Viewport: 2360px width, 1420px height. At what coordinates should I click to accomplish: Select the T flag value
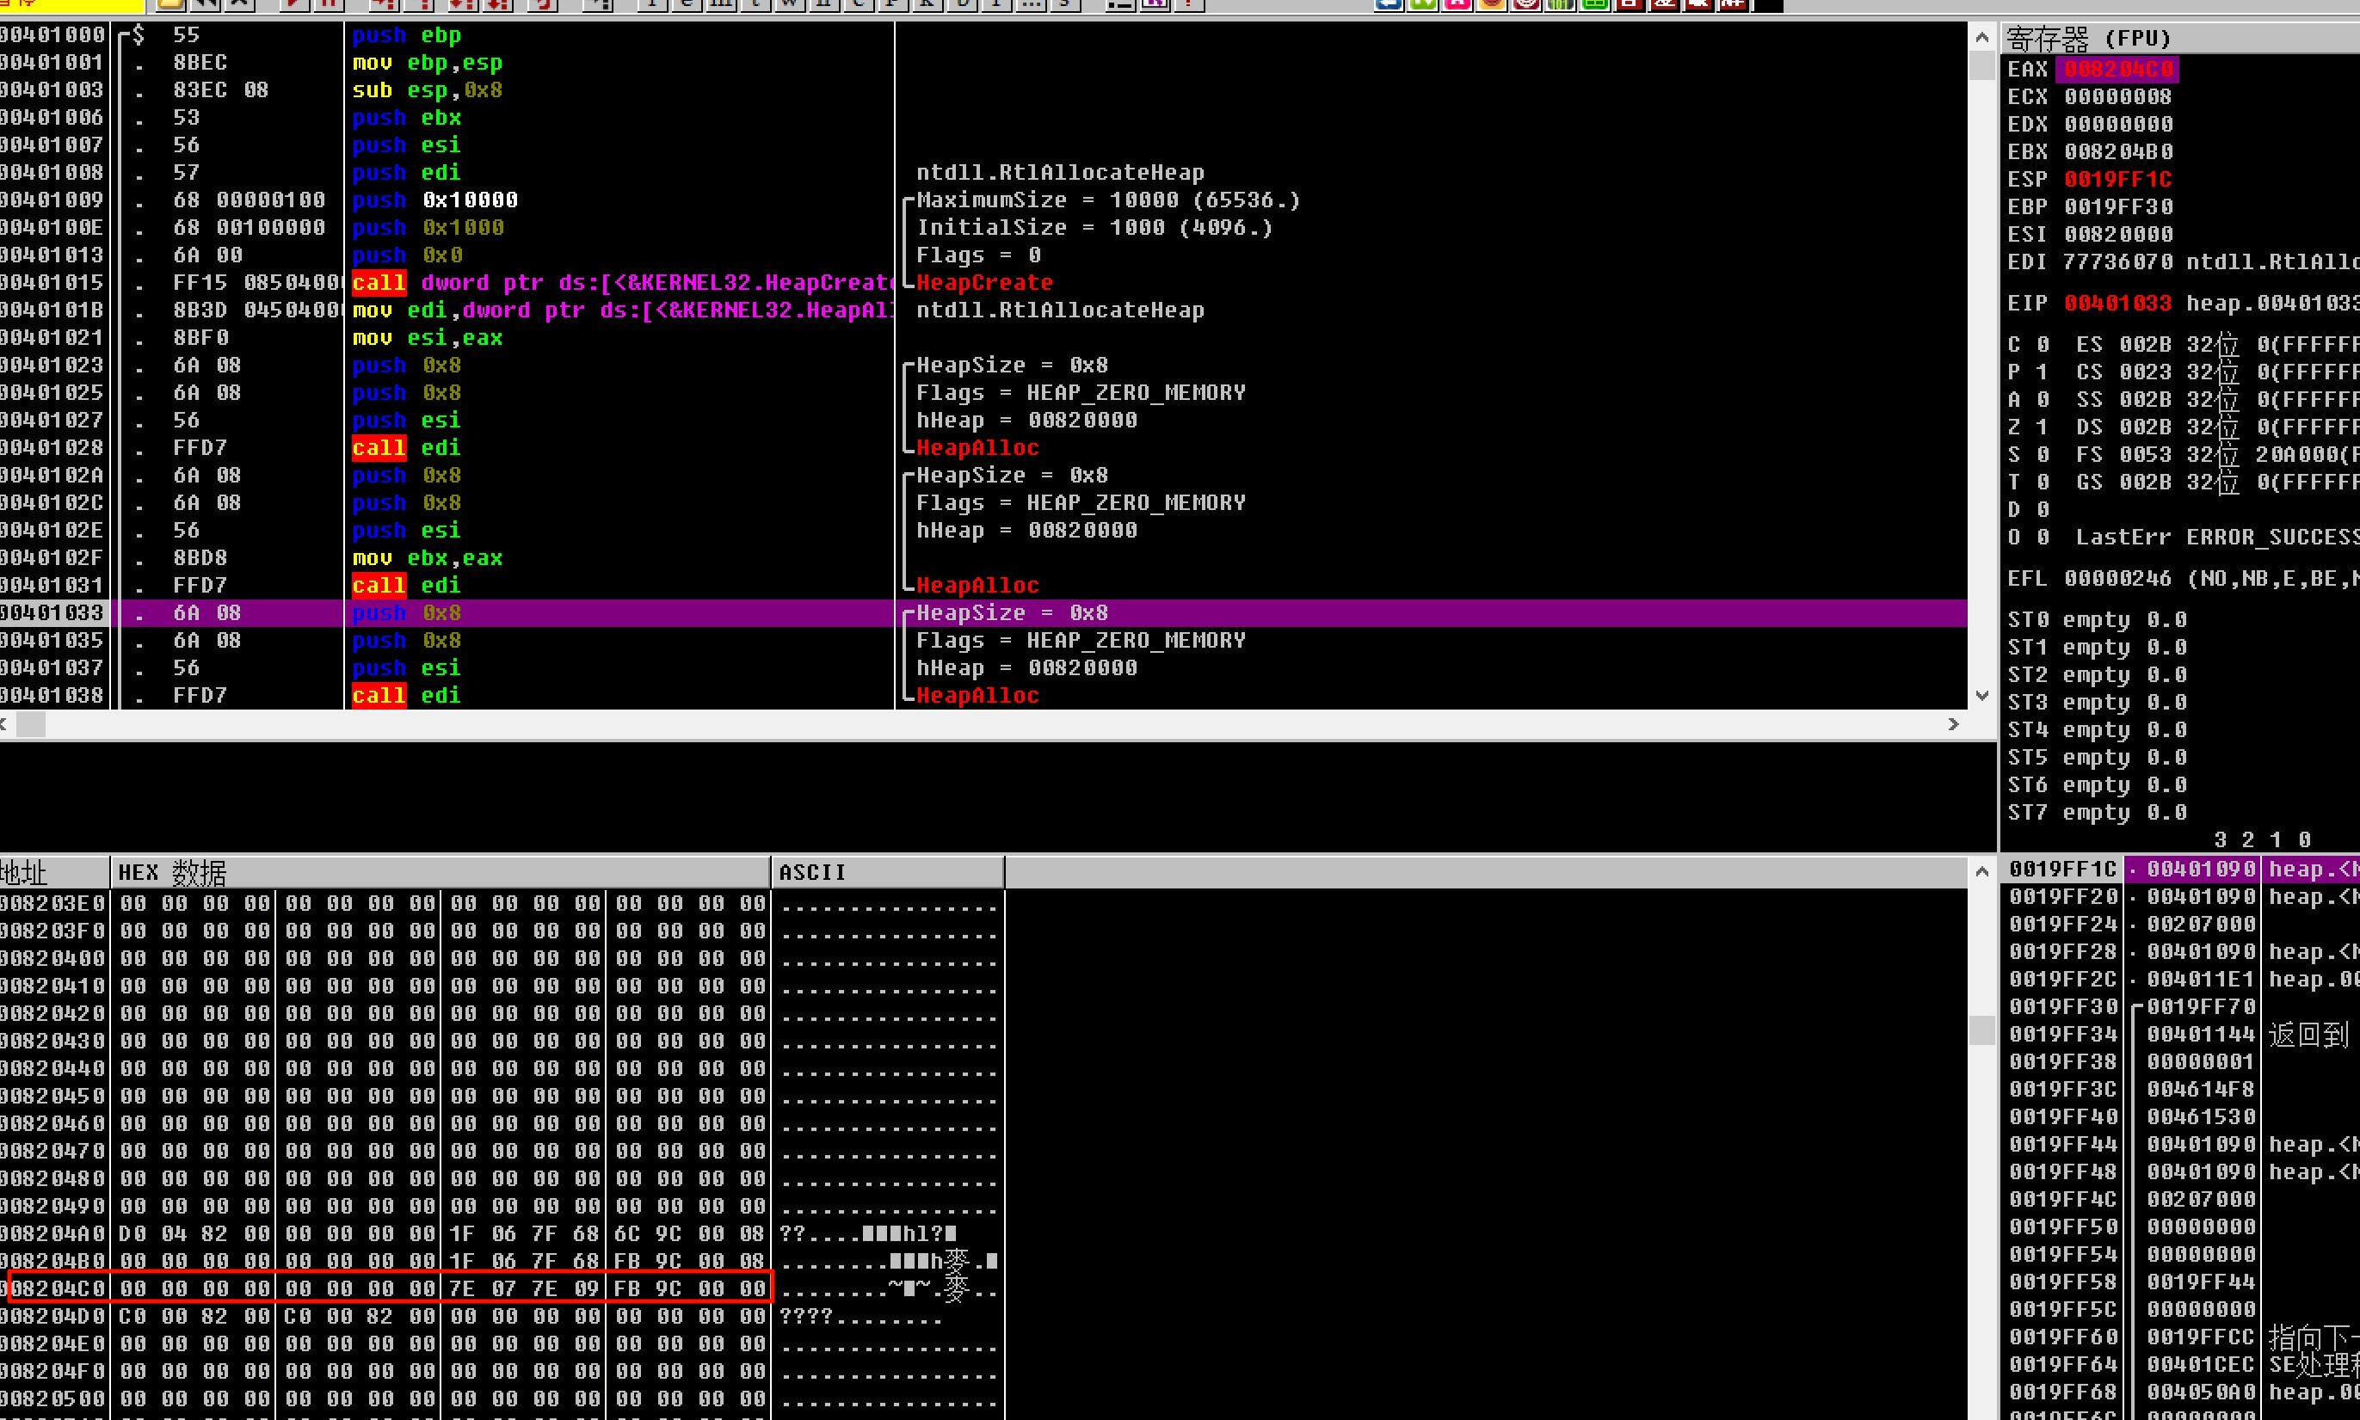[2043, 483]
